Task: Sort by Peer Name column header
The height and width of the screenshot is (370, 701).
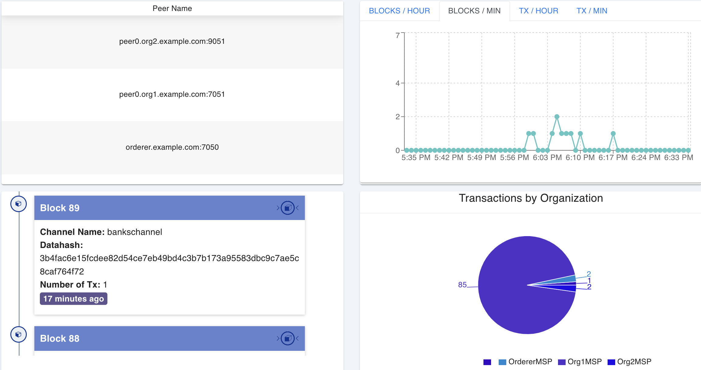Action: click(x=172, y=9)
